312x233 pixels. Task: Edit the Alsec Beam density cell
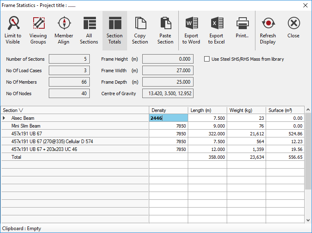(168, 118)
